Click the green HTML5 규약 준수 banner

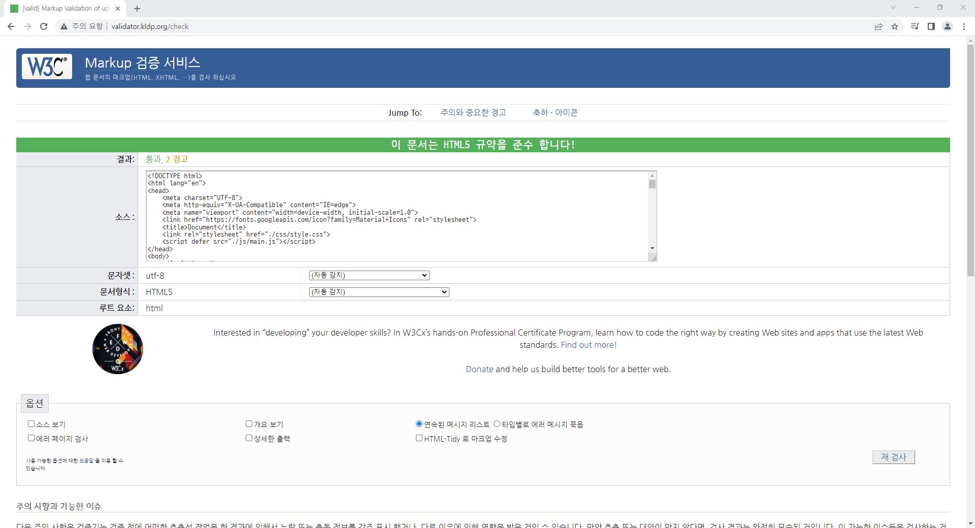pos(483,145)
